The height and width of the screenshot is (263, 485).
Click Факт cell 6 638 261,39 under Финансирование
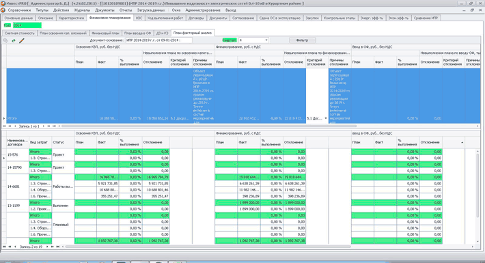click(x=249, y=184)
